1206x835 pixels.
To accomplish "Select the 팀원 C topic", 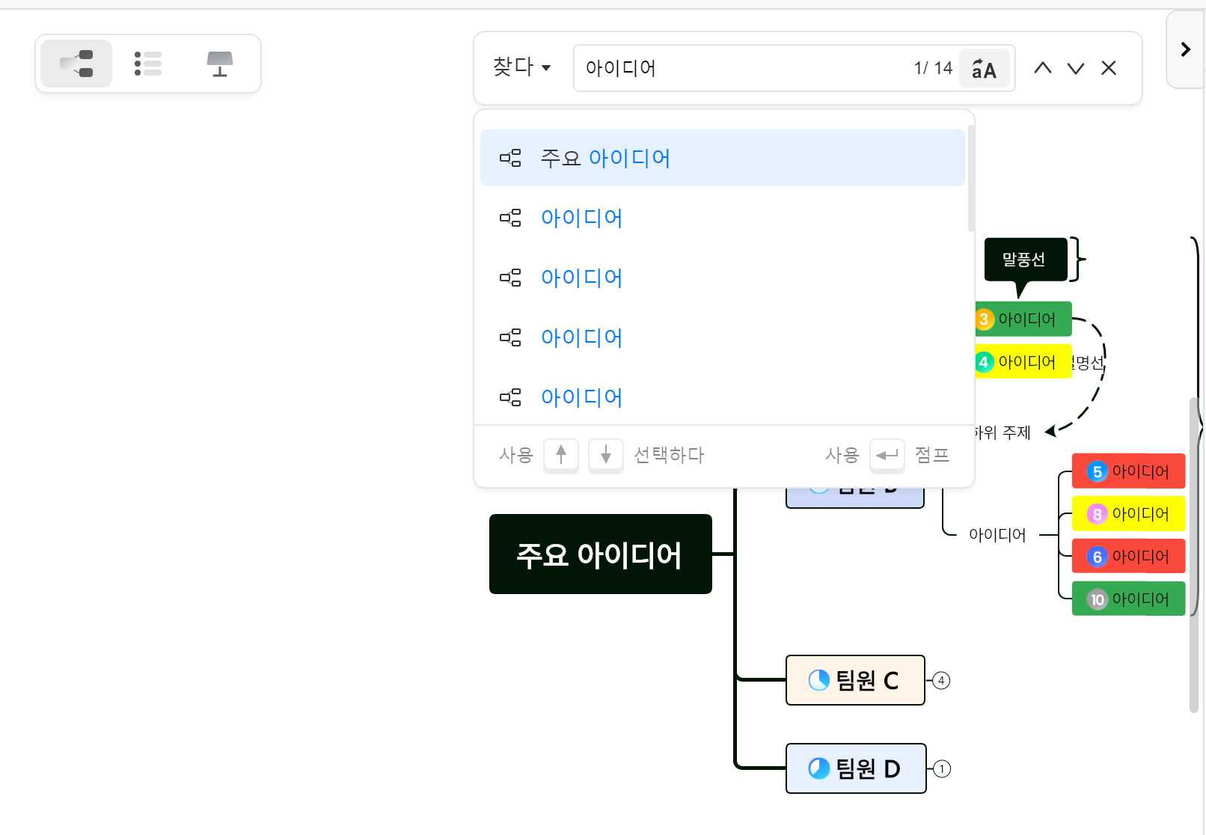I will point(855,680).
